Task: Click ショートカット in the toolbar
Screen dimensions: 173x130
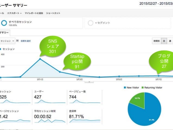Action: [53, 13]
